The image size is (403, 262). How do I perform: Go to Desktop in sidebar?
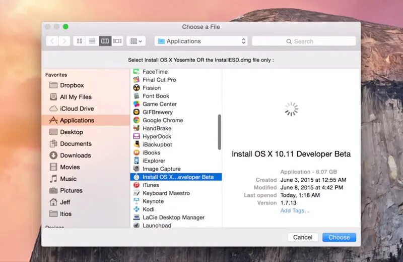coord(86,132)
